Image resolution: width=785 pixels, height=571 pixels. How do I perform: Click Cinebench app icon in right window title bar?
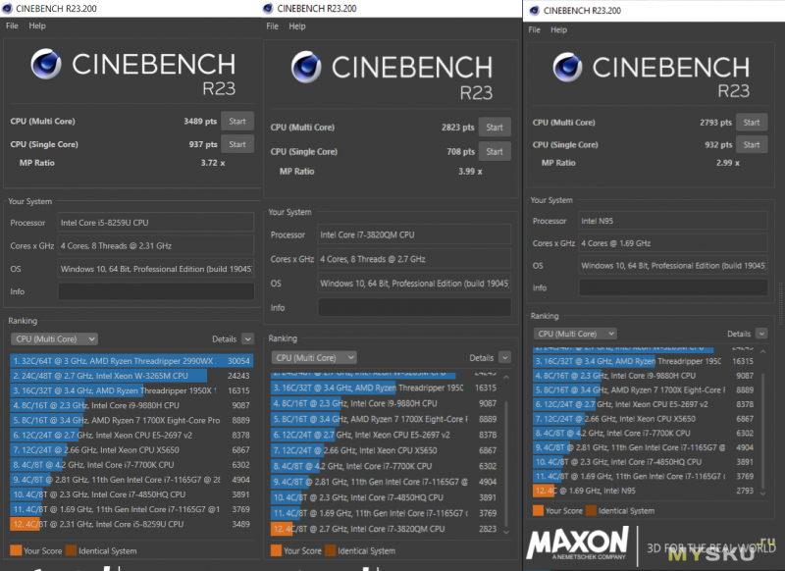click(x=535, y=11)
